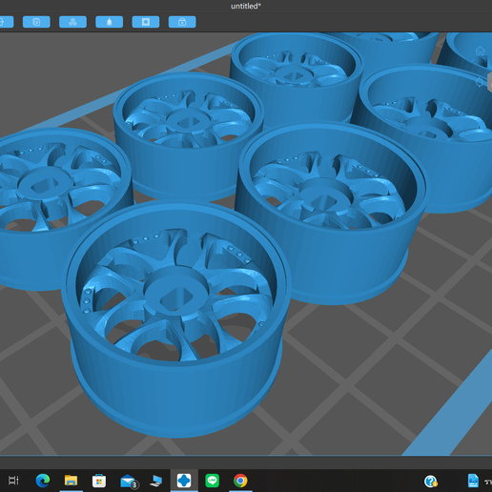This screenshot has width=492, height=492.
Task: Click the partially visible leftmost toolbar button
Action: pyautogui.click(x=7, y=22)
